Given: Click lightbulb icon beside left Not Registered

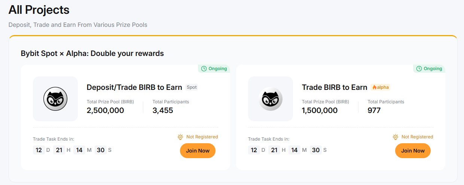Looking at the screenshot, I should click(x=180, y=137).
